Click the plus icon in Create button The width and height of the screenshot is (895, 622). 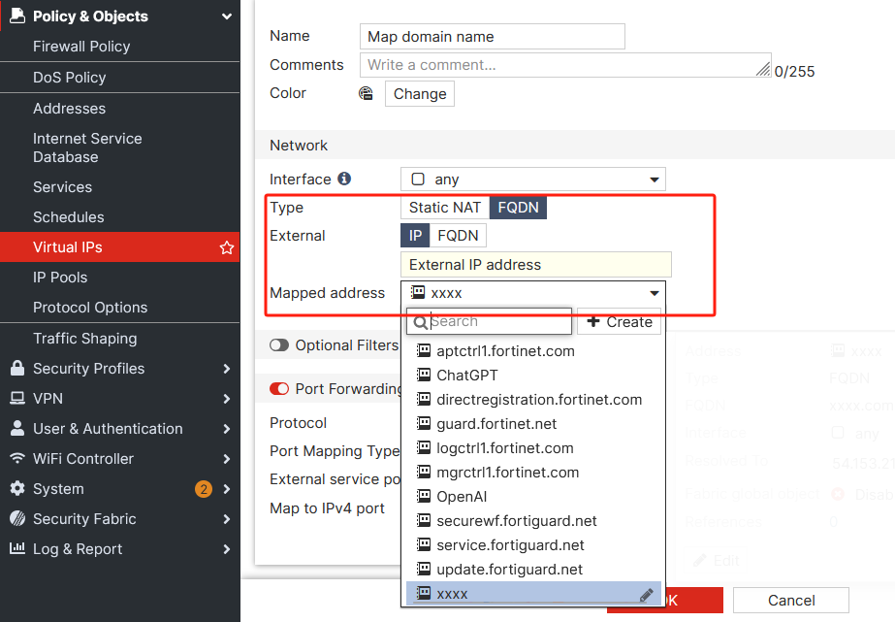(593, 321)
